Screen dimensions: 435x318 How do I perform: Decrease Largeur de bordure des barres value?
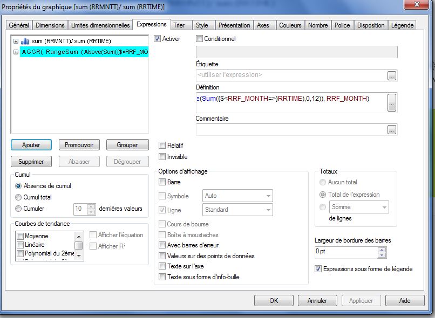(382, 255)
